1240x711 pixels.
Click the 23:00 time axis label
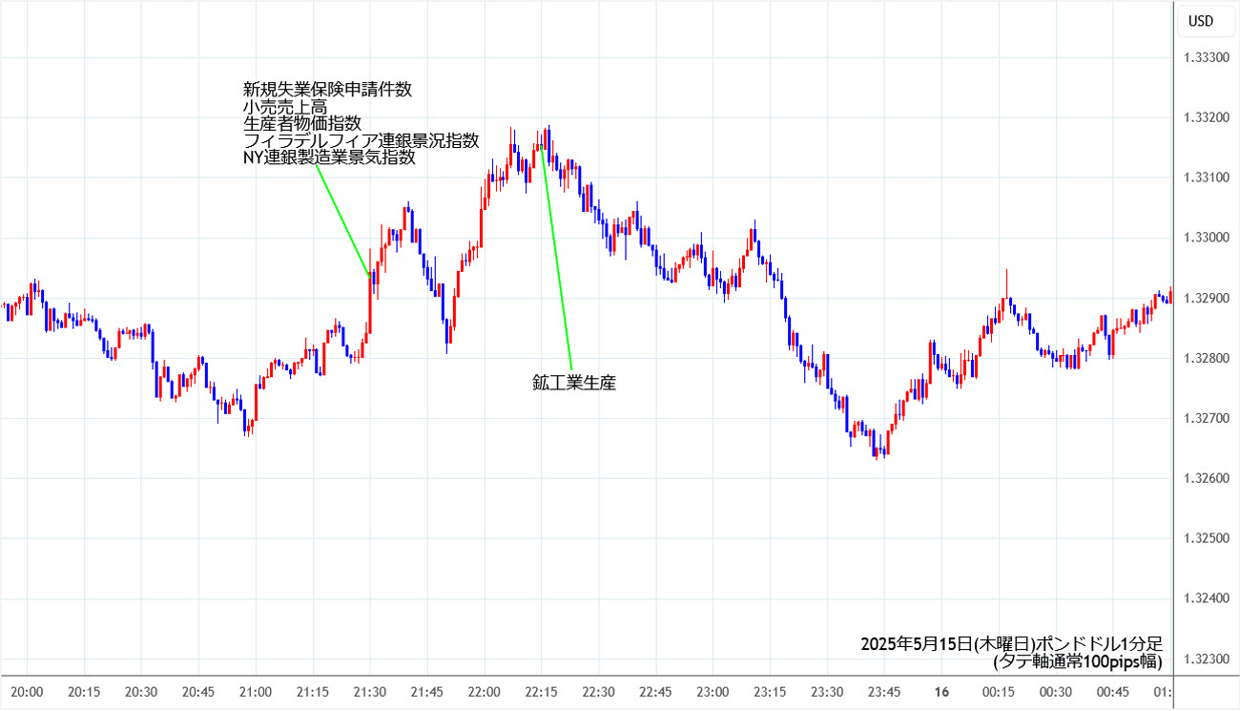[x=713, y=693]
